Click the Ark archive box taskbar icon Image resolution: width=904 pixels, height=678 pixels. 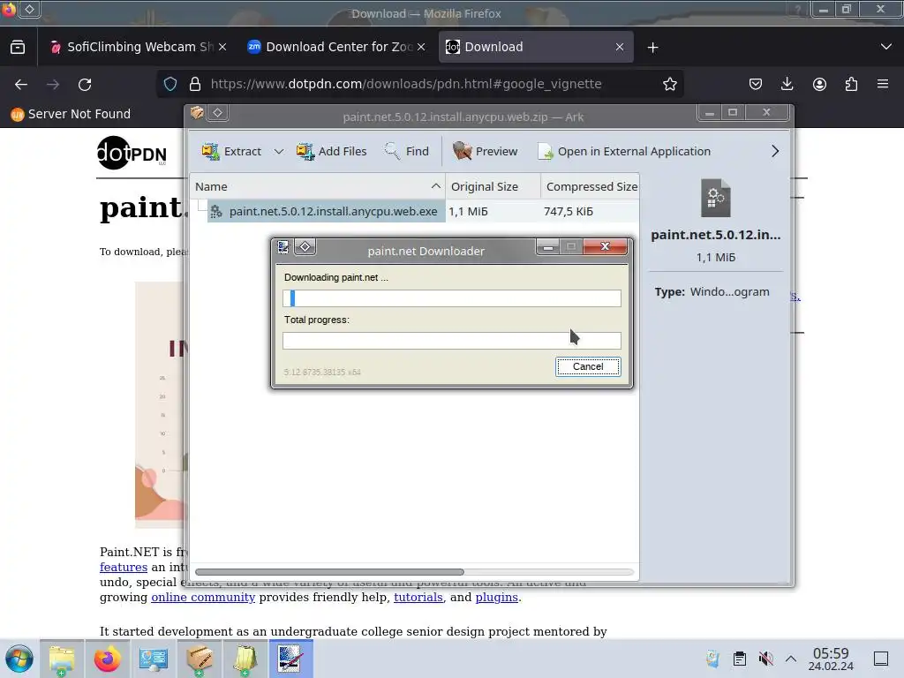pyautogui.click(x=199, y=659)
